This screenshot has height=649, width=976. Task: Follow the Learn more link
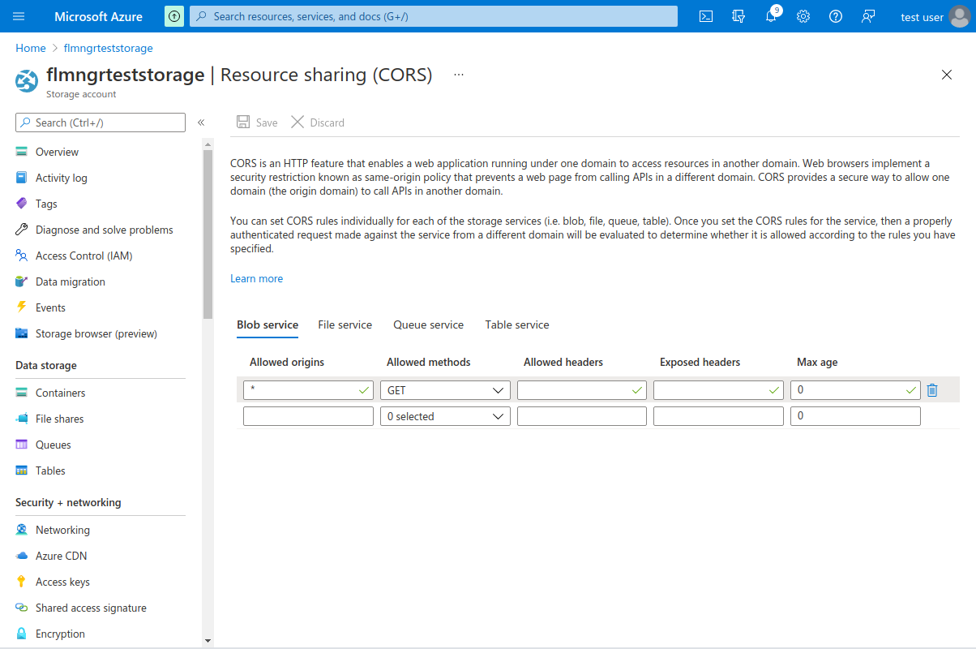tap(256, 278)
